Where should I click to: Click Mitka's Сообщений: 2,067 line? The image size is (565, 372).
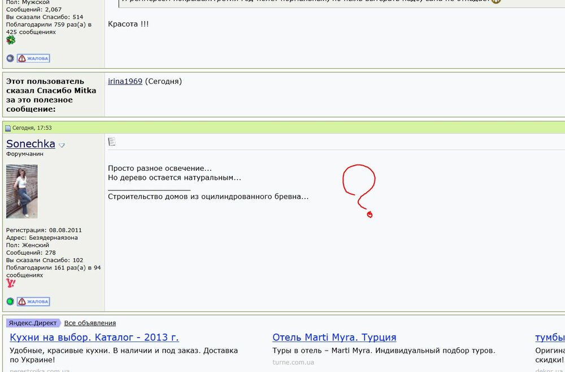34,10
